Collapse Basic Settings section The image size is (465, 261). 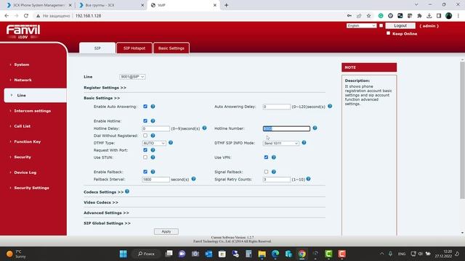click(x=102, y=98)
